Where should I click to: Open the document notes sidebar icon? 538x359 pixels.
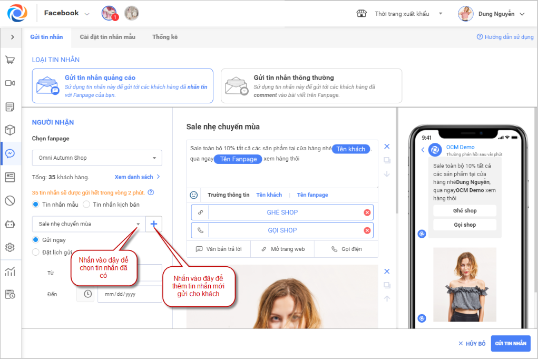point(10,107)
